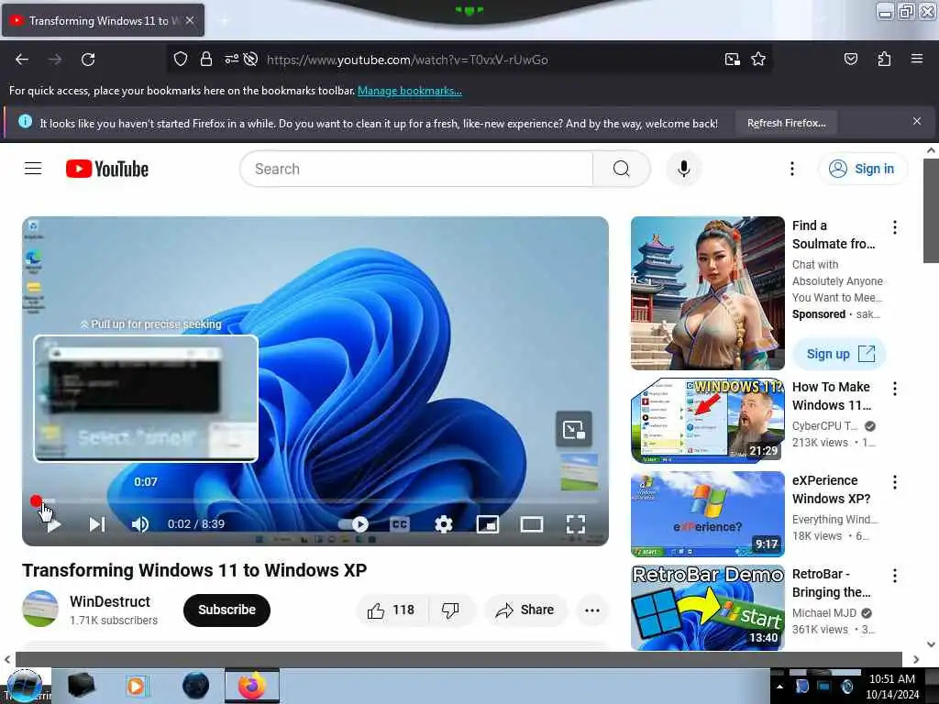Dislike the video
The width and height of the screenshot is (939, 704).
click(x=451, y=610)
